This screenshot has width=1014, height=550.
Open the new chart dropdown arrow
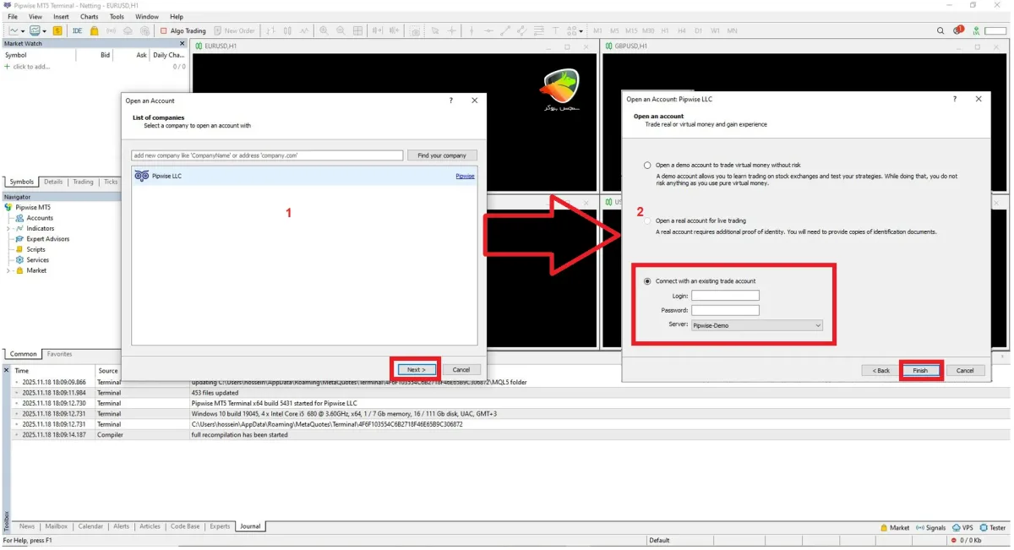click(x=23, y=31)
